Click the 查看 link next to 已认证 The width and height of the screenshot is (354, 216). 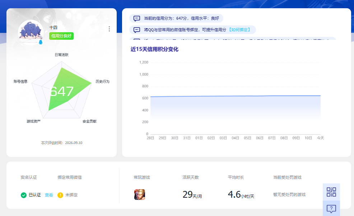pyautogui.click(x=49, y=195)
